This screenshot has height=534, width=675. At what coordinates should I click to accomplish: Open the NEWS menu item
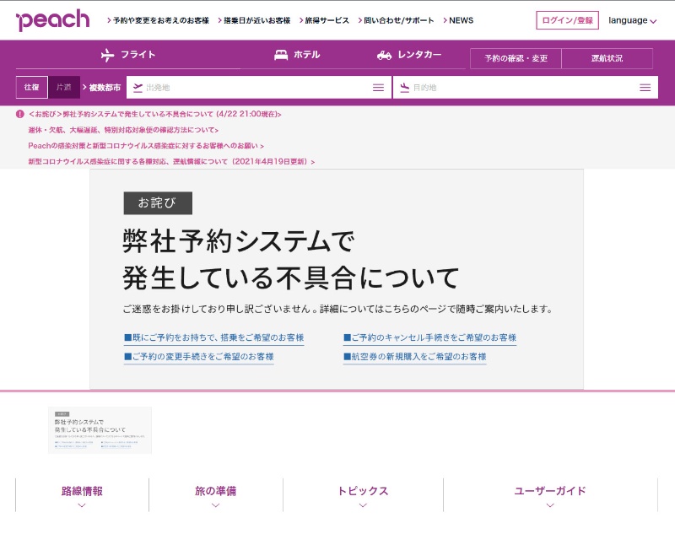pos(459,19)
